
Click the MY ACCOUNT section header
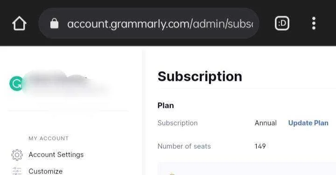[x=49, y=138]
